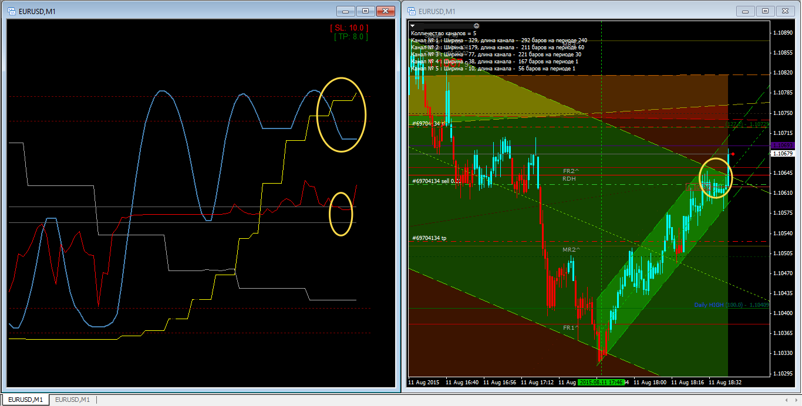Click the 1.10750 price axis label

(784, 113)
